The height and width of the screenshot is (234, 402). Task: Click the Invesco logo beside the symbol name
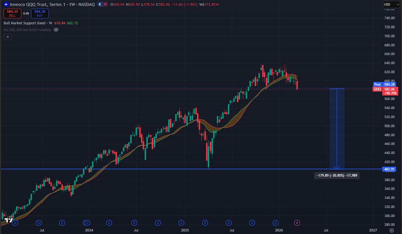click(6, 5)
